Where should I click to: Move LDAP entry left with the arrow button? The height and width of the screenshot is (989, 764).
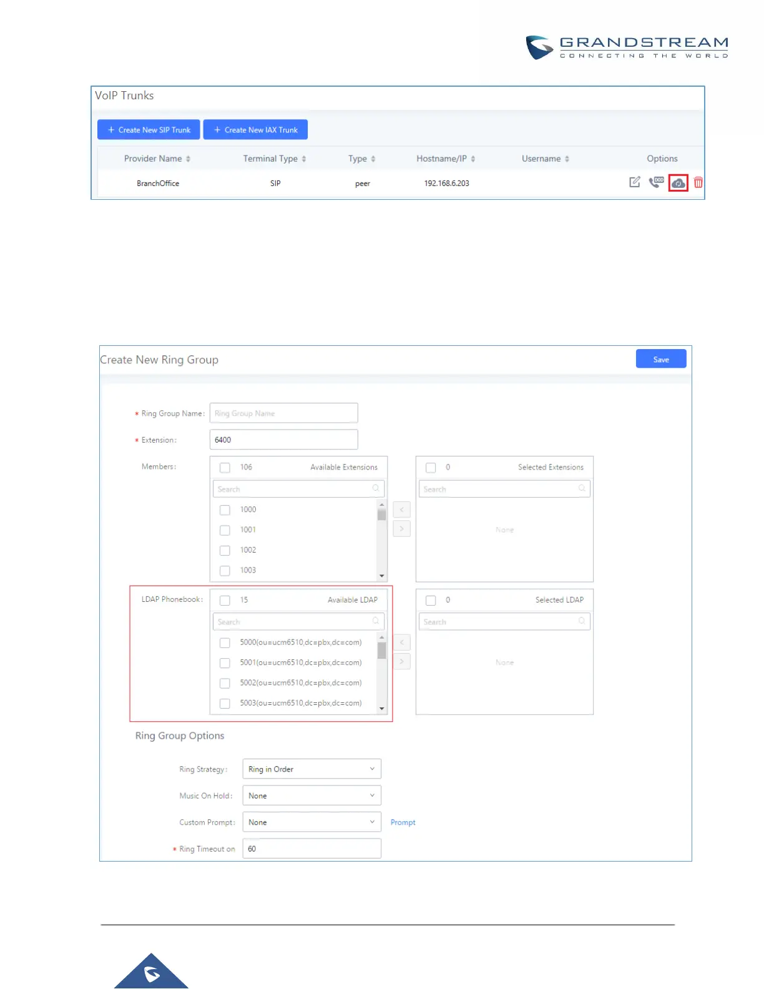point(401,642)
